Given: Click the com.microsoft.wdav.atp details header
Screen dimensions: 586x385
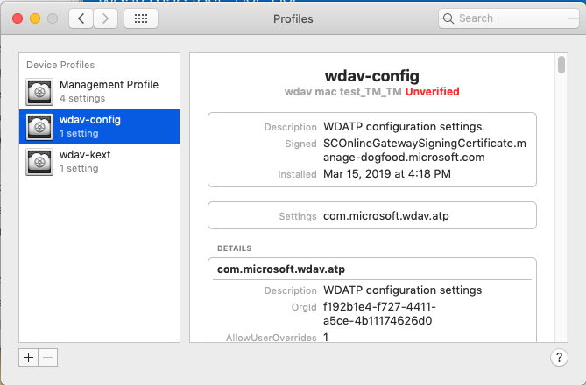Looking at the screenshot, I should (x=281, y=269).
